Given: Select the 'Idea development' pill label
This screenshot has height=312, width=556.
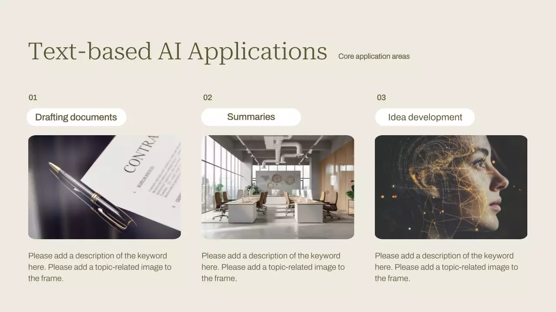Looking at the screenshot, I should pos(425,117).
